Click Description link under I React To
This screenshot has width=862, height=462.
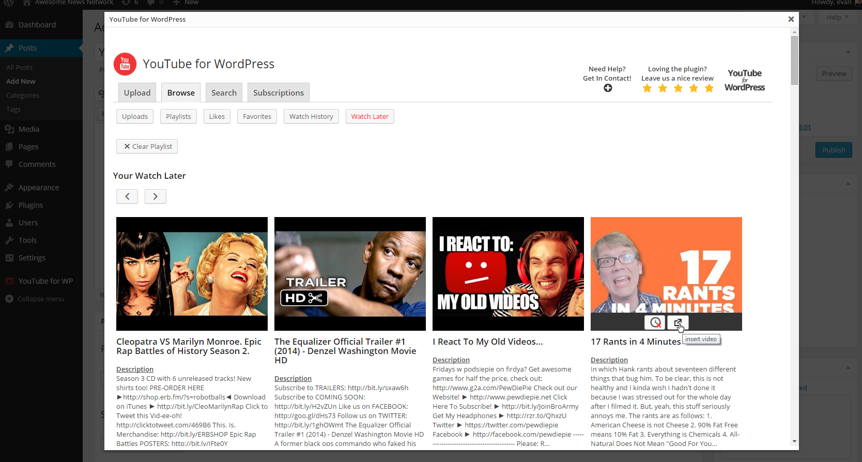[x=451, y=360]
